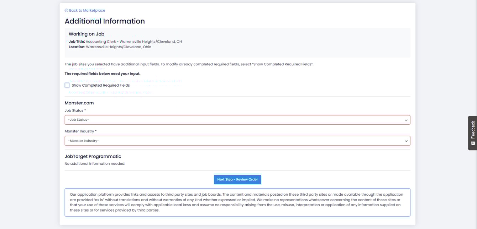Click the chevron on the Job Status dropdown
The height and width of the screenshot is (229, 477).
point(406,120)
